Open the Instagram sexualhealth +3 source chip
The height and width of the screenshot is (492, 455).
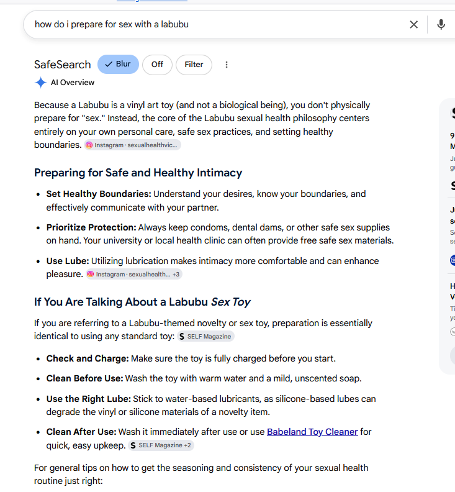coord(134,274)
